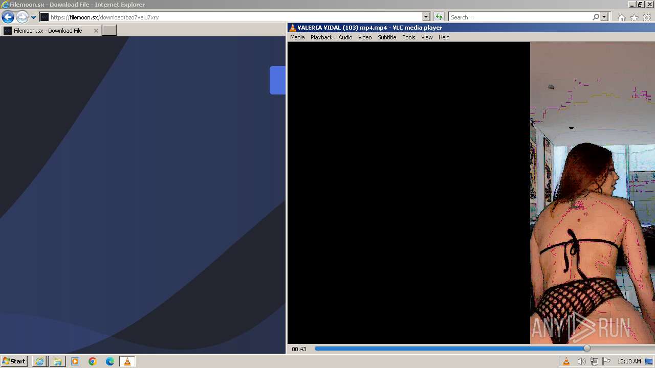Select the Filemoon.sx - Download File tab
The height and width of the screenshot is (368, 655).
(x=51, y=30)
